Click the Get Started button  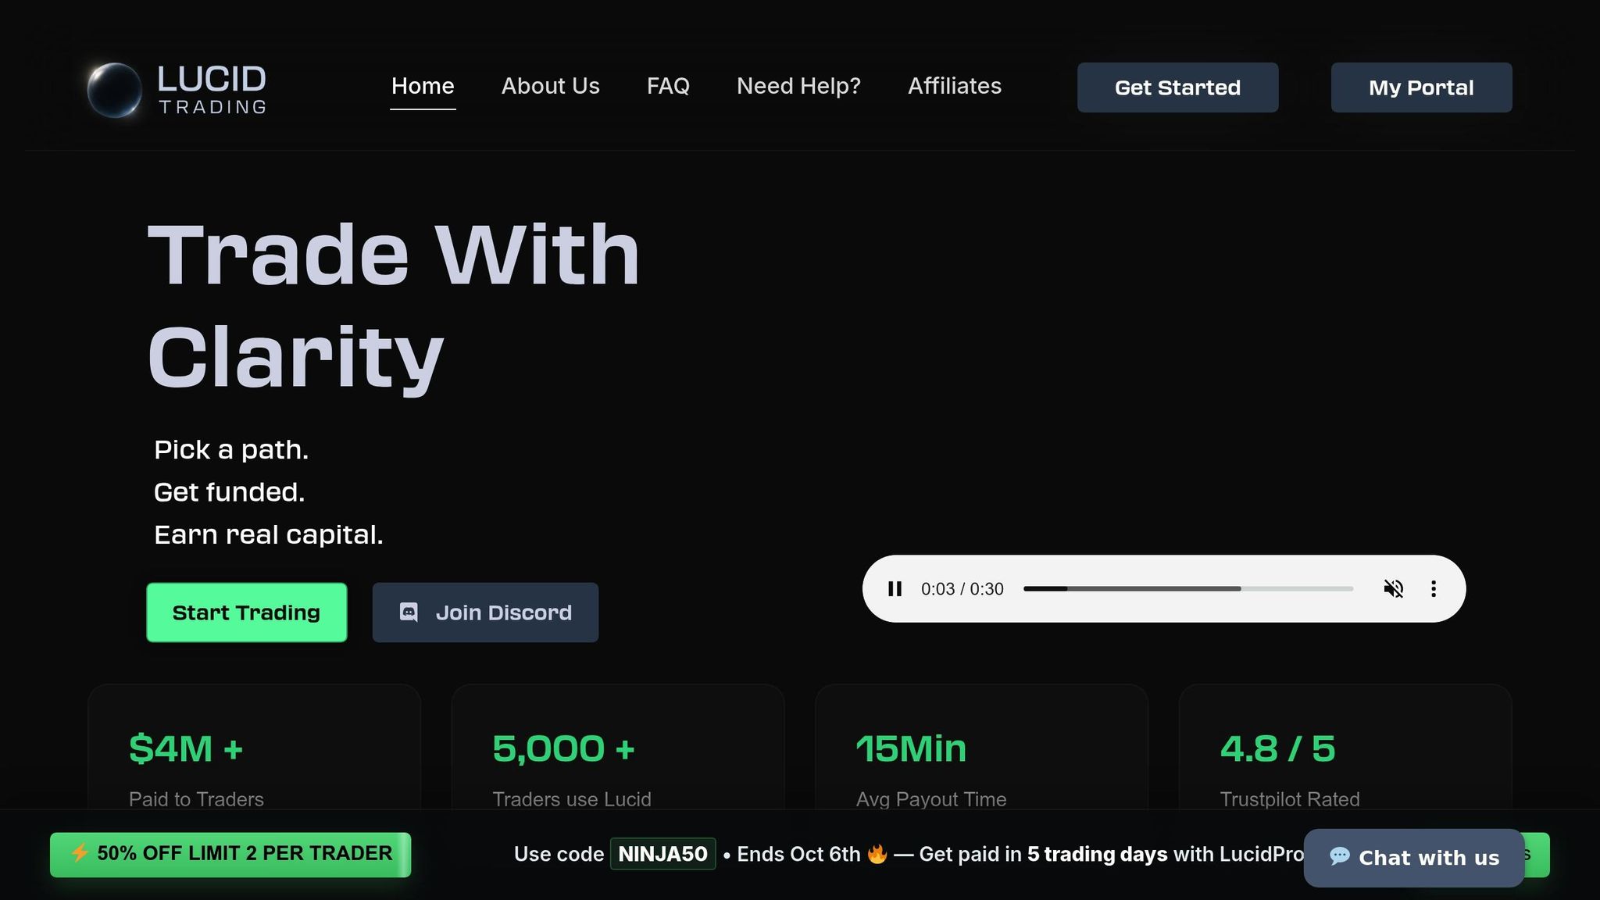(1177, 87)
